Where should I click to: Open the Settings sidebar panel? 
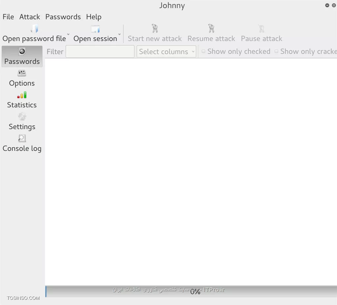pyautogui.click(x=22, y=122)
